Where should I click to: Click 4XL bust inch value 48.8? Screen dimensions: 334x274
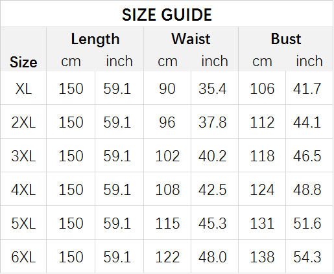point(307,190)
